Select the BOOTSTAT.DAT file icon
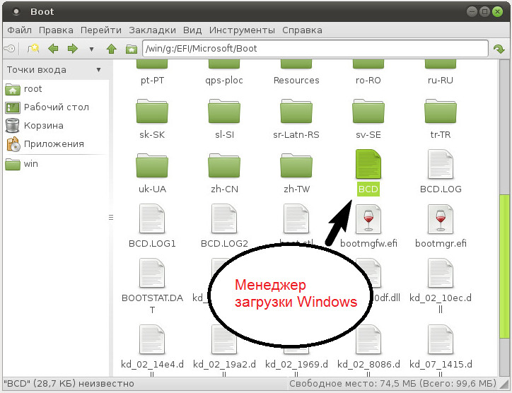Viewport: 512px width, 393px height. coord(152,274)
